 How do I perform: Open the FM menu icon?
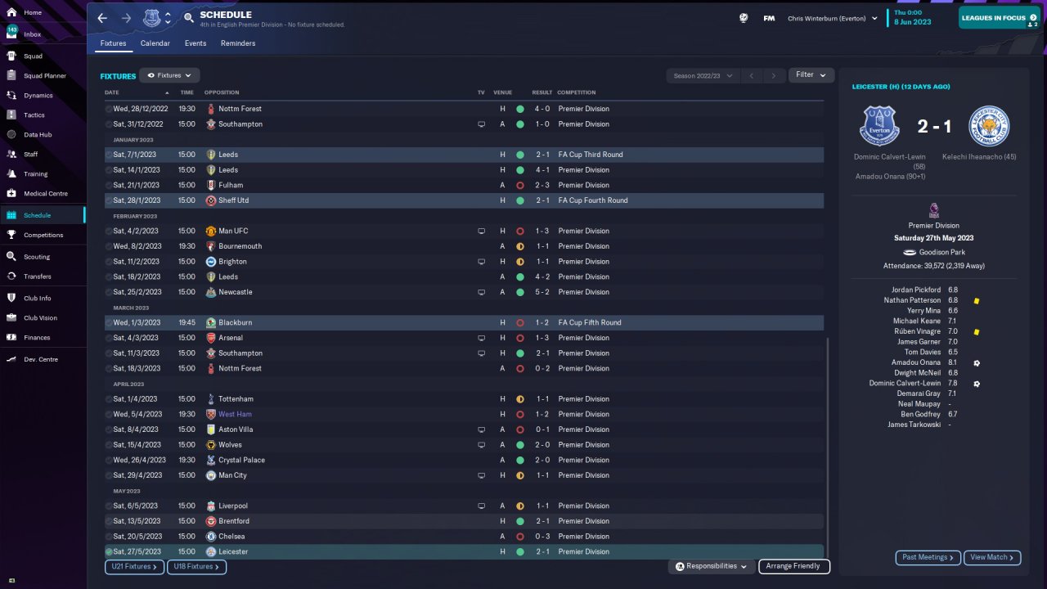769,18
